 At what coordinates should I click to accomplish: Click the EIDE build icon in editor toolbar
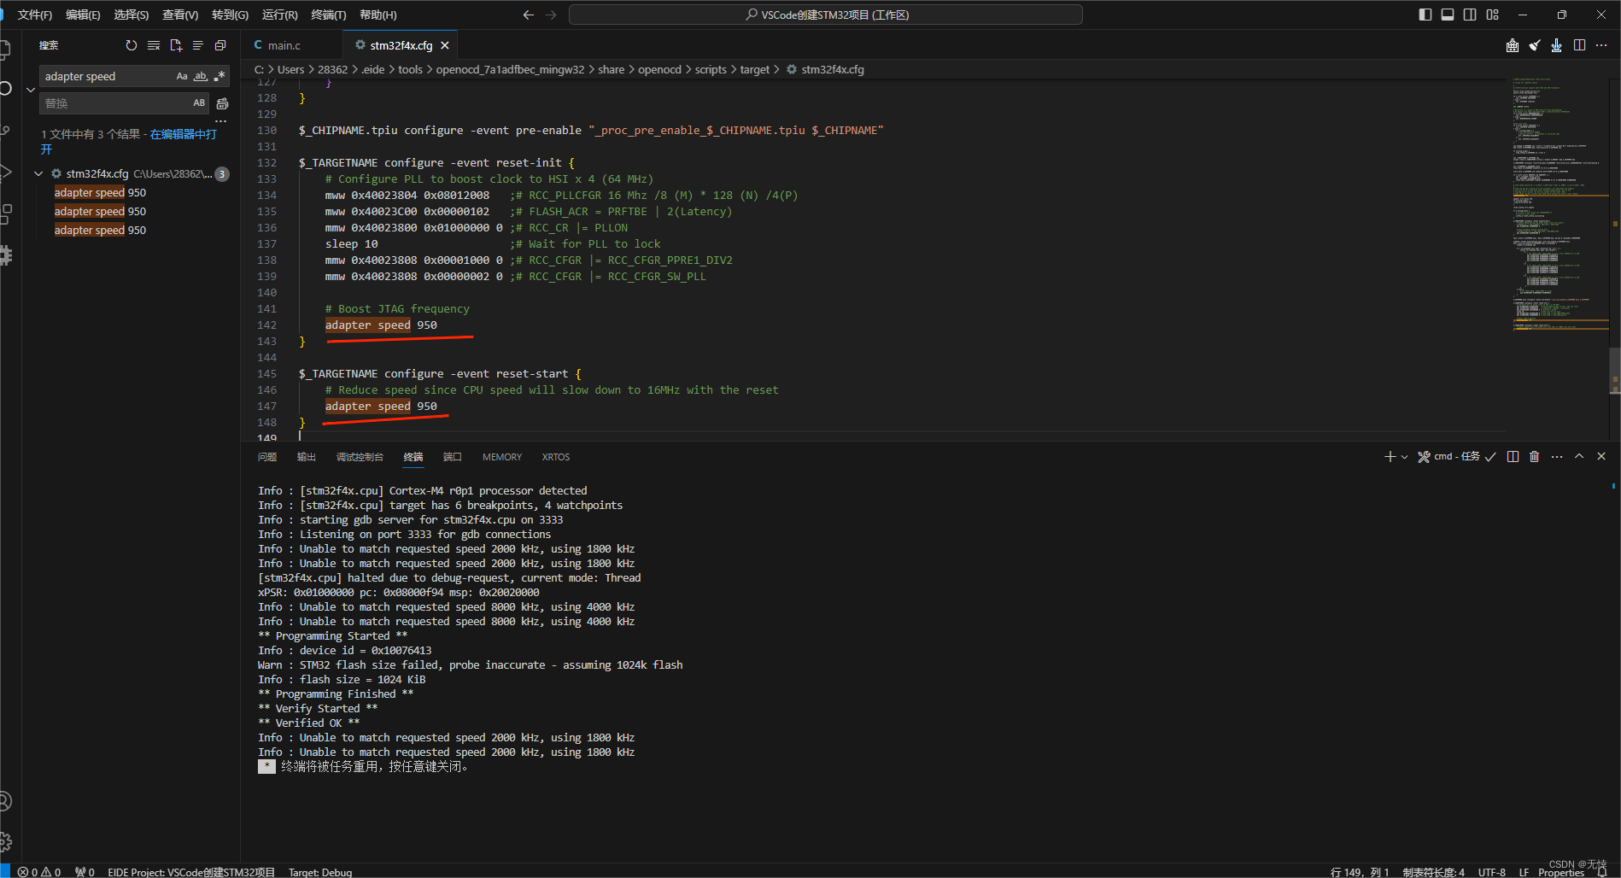pyautogui.click(x=1513, y=45)
